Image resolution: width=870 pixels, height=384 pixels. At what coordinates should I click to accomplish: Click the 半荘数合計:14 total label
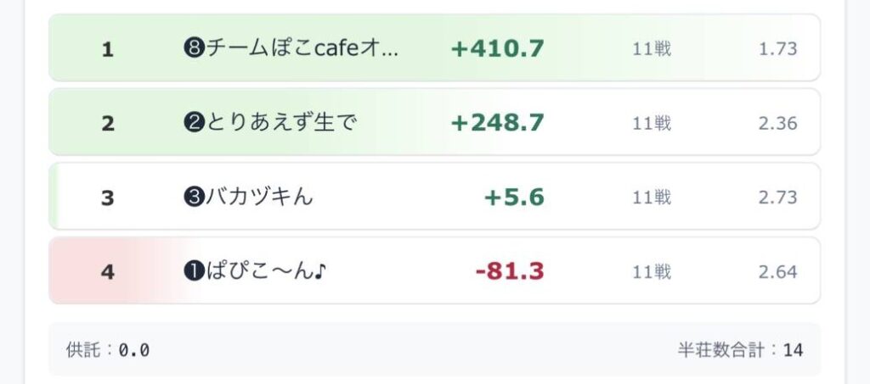[x=740, y=350]
